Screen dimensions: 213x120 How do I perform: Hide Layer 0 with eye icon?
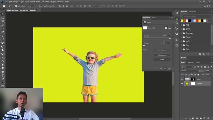pyautogui.click(x=182, y=79)
